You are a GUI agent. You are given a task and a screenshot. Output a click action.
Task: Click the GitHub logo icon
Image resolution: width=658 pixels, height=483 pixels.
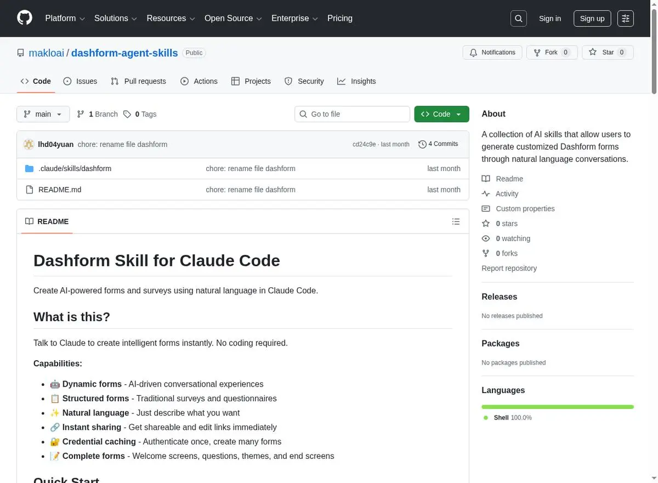pos(25,18)
